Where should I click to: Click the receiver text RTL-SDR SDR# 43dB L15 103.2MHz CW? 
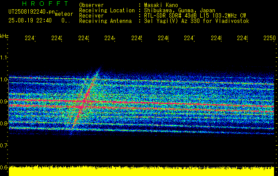195,16
